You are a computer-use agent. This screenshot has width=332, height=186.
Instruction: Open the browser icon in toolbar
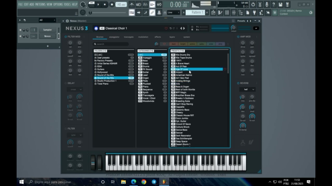(x=240, y=12)
